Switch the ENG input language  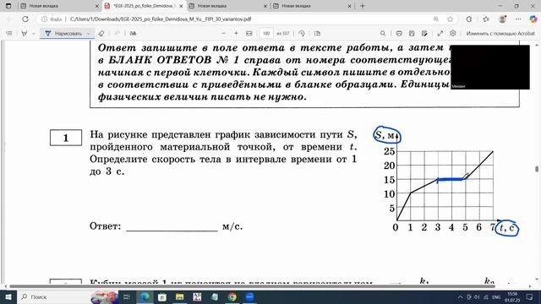point(496,297)
